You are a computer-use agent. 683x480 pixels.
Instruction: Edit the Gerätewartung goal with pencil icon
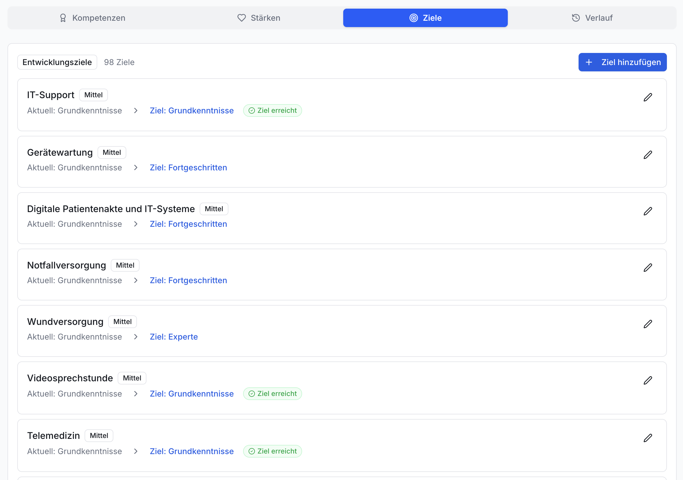click(x=648, y=155)
